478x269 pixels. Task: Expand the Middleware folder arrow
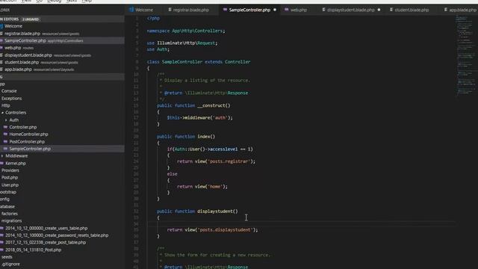[x=2, y=156]
